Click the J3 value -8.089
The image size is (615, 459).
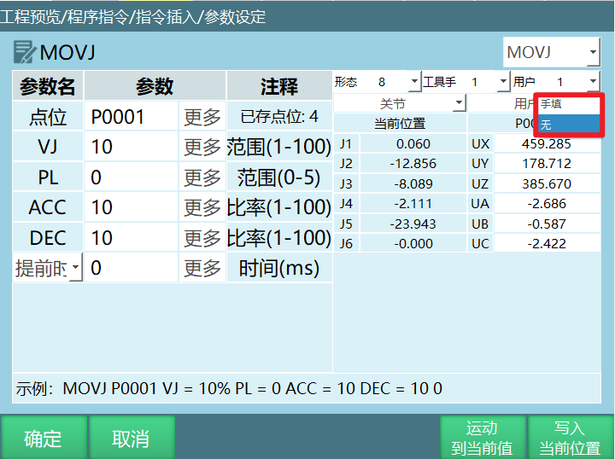pos(413,183)
